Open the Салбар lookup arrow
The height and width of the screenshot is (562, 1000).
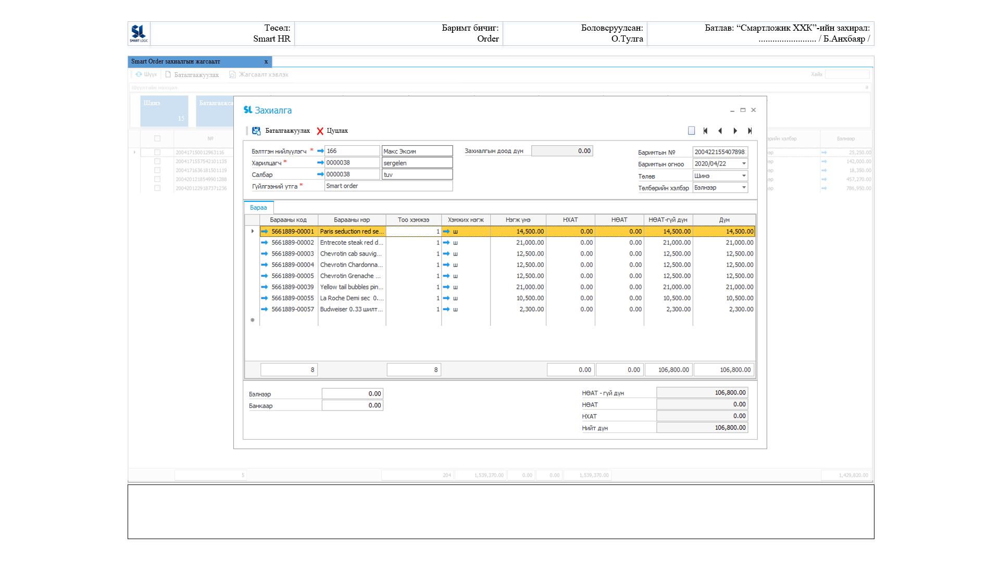320,174
